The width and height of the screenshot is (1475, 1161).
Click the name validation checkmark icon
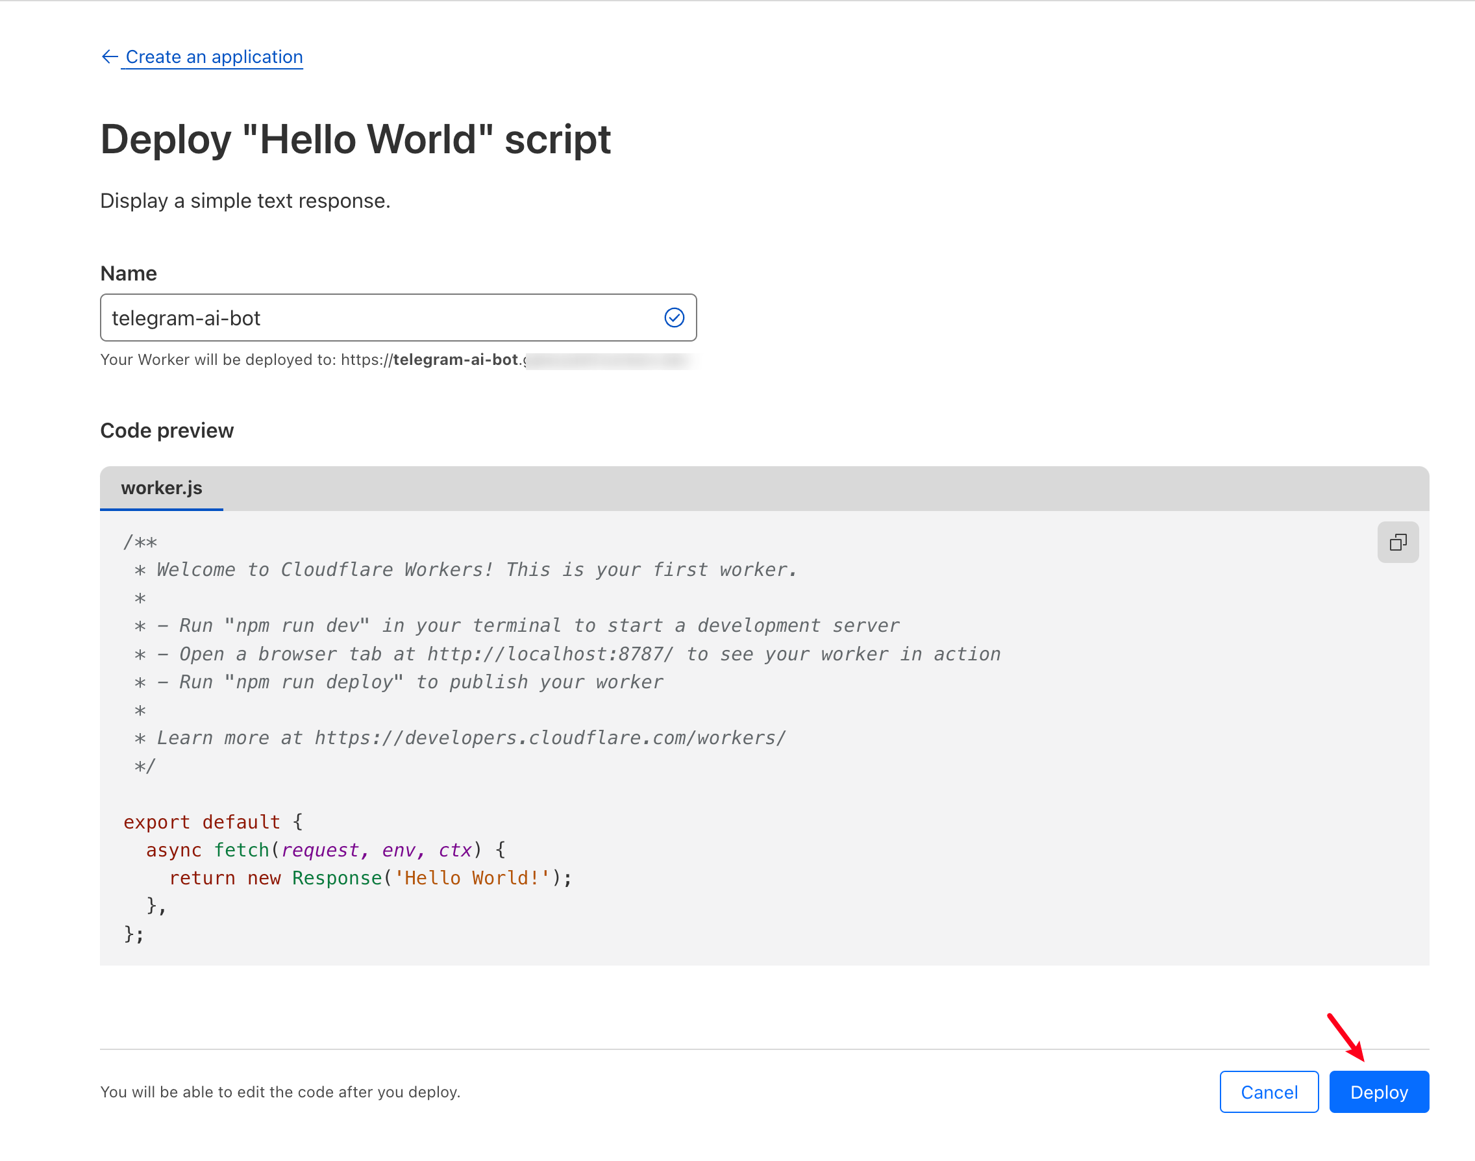click(x=674, y=318)
